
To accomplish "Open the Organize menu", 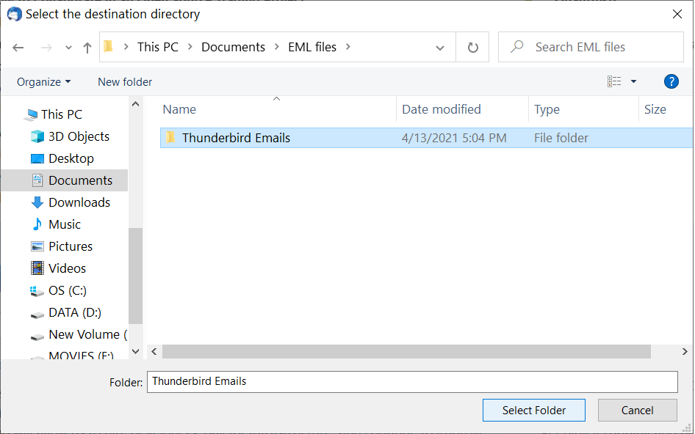I will click(x=44, y=81).
